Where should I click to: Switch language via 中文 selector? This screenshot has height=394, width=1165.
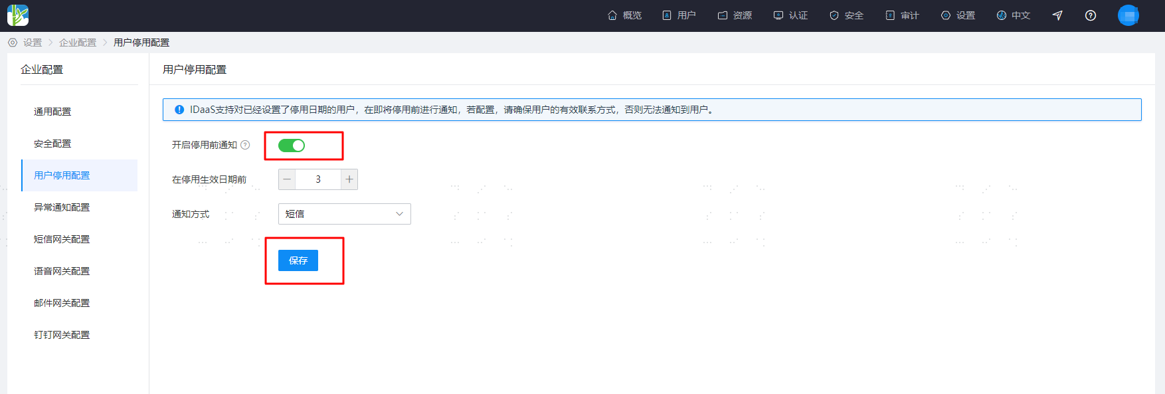1013,15
